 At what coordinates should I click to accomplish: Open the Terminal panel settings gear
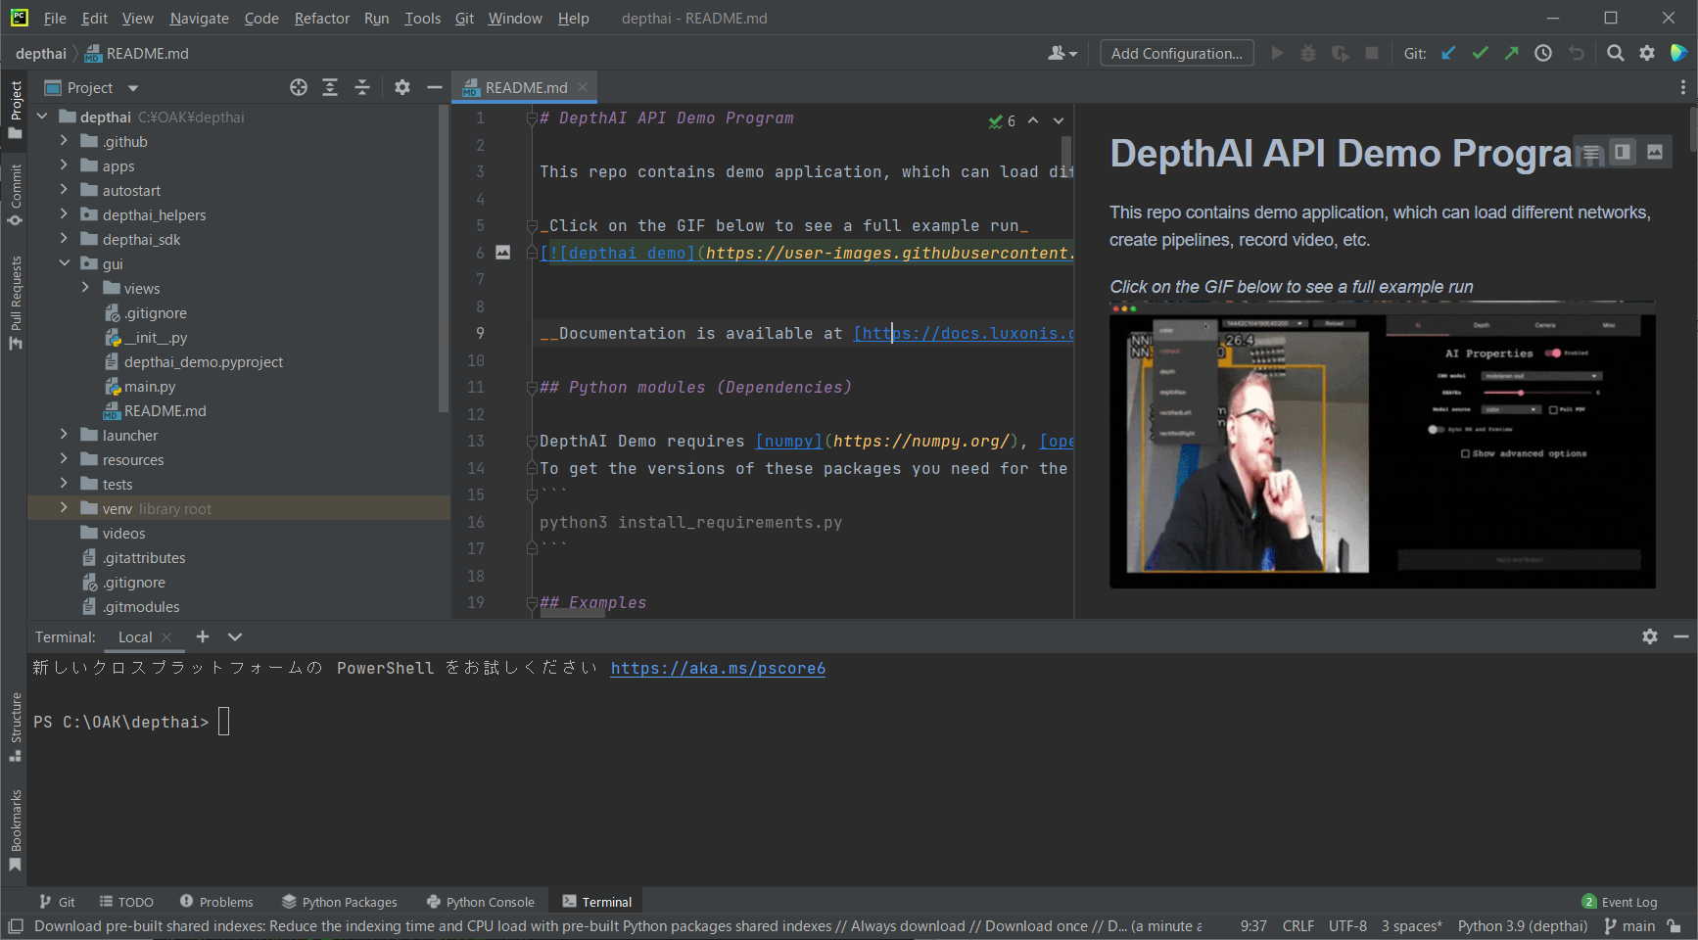pos(1650,637)
